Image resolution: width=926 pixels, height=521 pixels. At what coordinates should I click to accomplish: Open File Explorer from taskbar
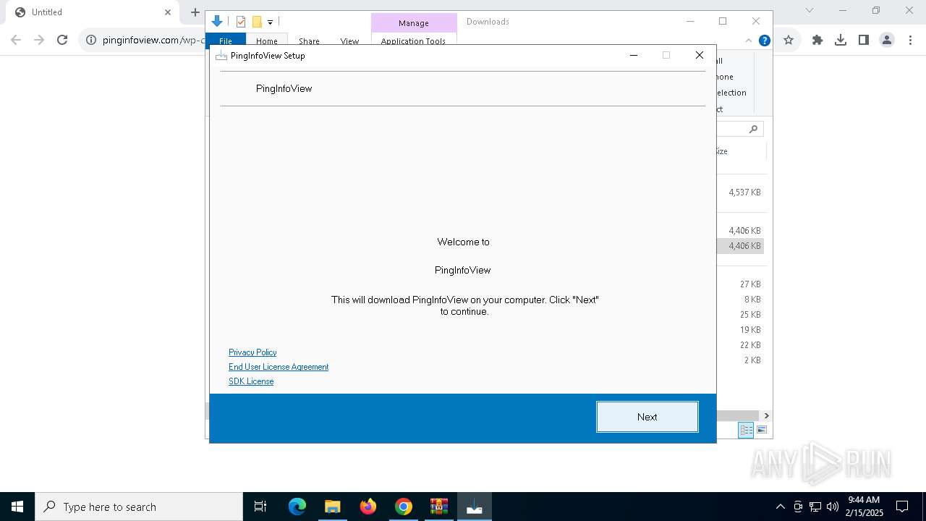click(332, 507)
